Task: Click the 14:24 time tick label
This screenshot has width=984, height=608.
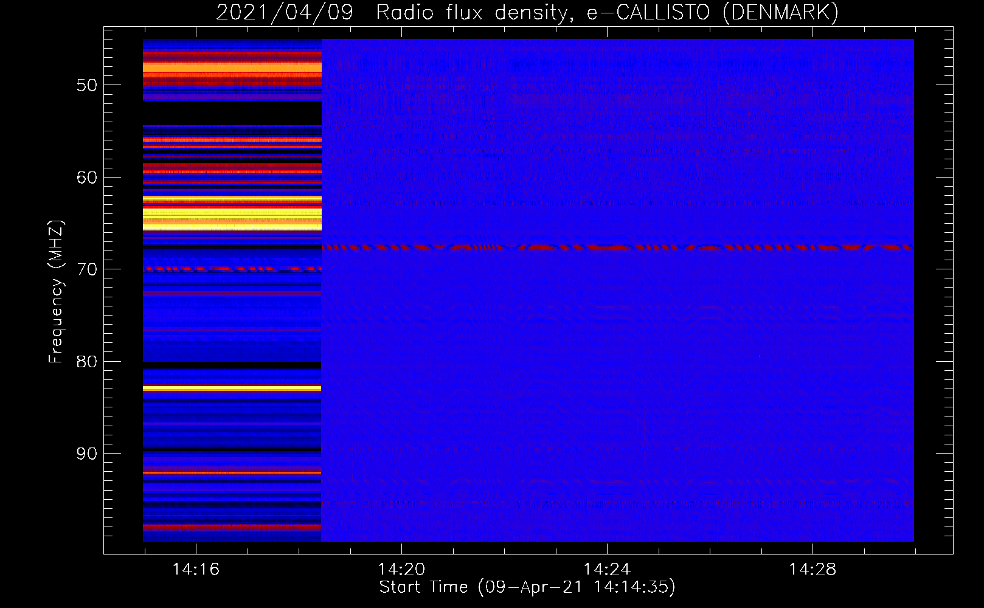Action: pos(607,570)
